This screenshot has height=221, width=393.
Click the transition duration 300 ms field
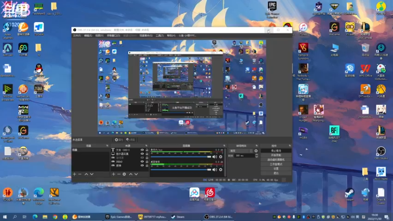point(244,156)
